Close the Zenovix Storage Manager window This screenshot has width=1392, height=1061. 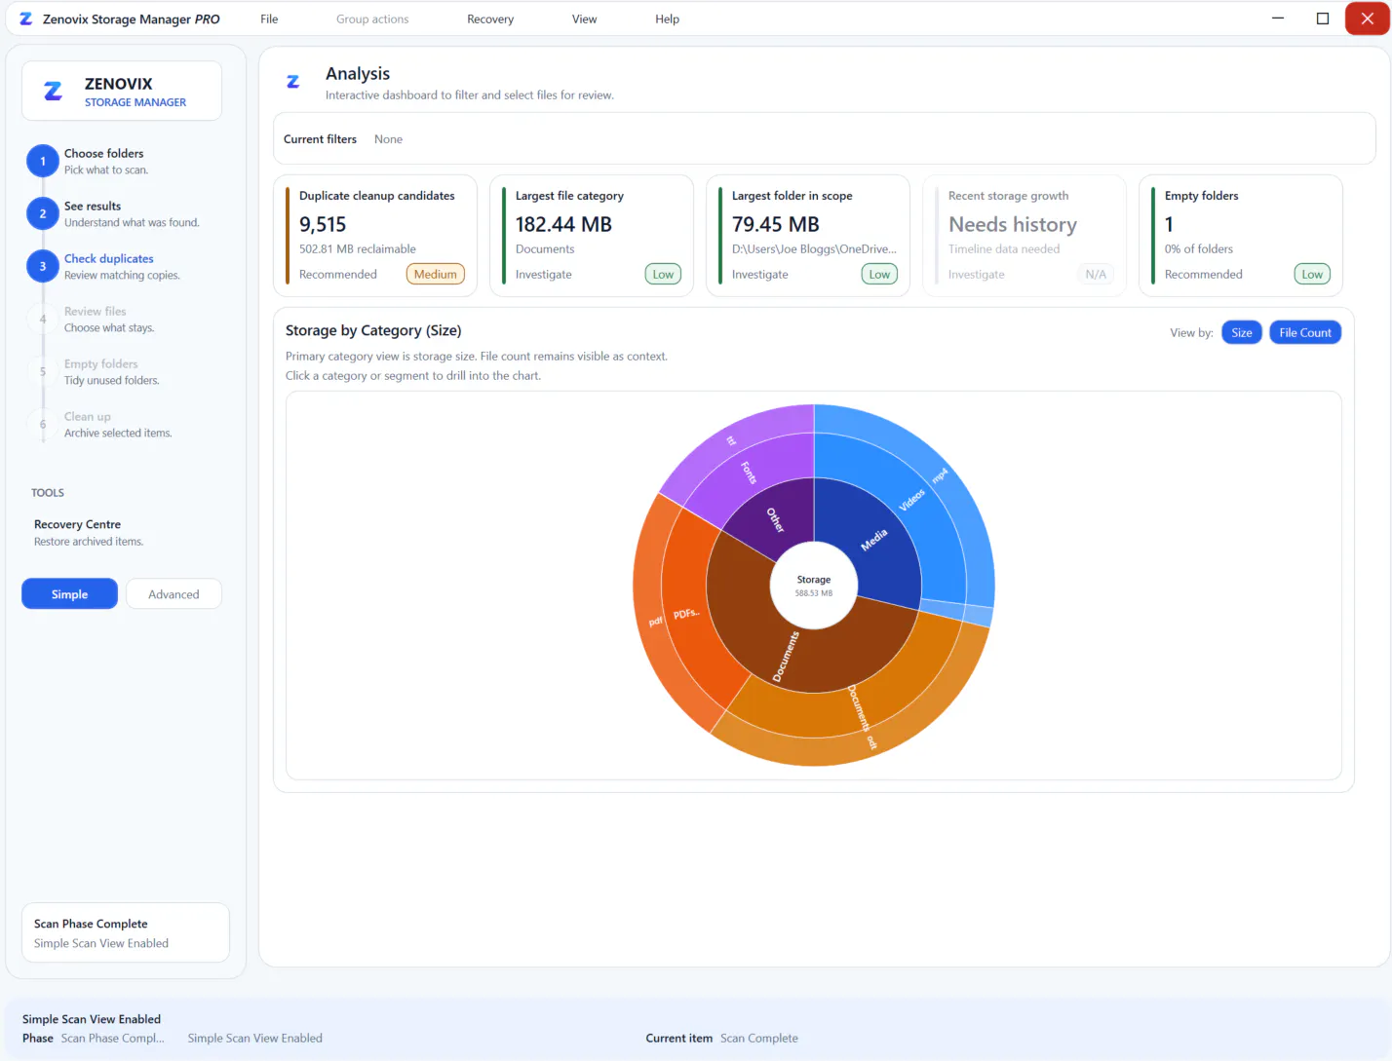tap(1368, 19)
